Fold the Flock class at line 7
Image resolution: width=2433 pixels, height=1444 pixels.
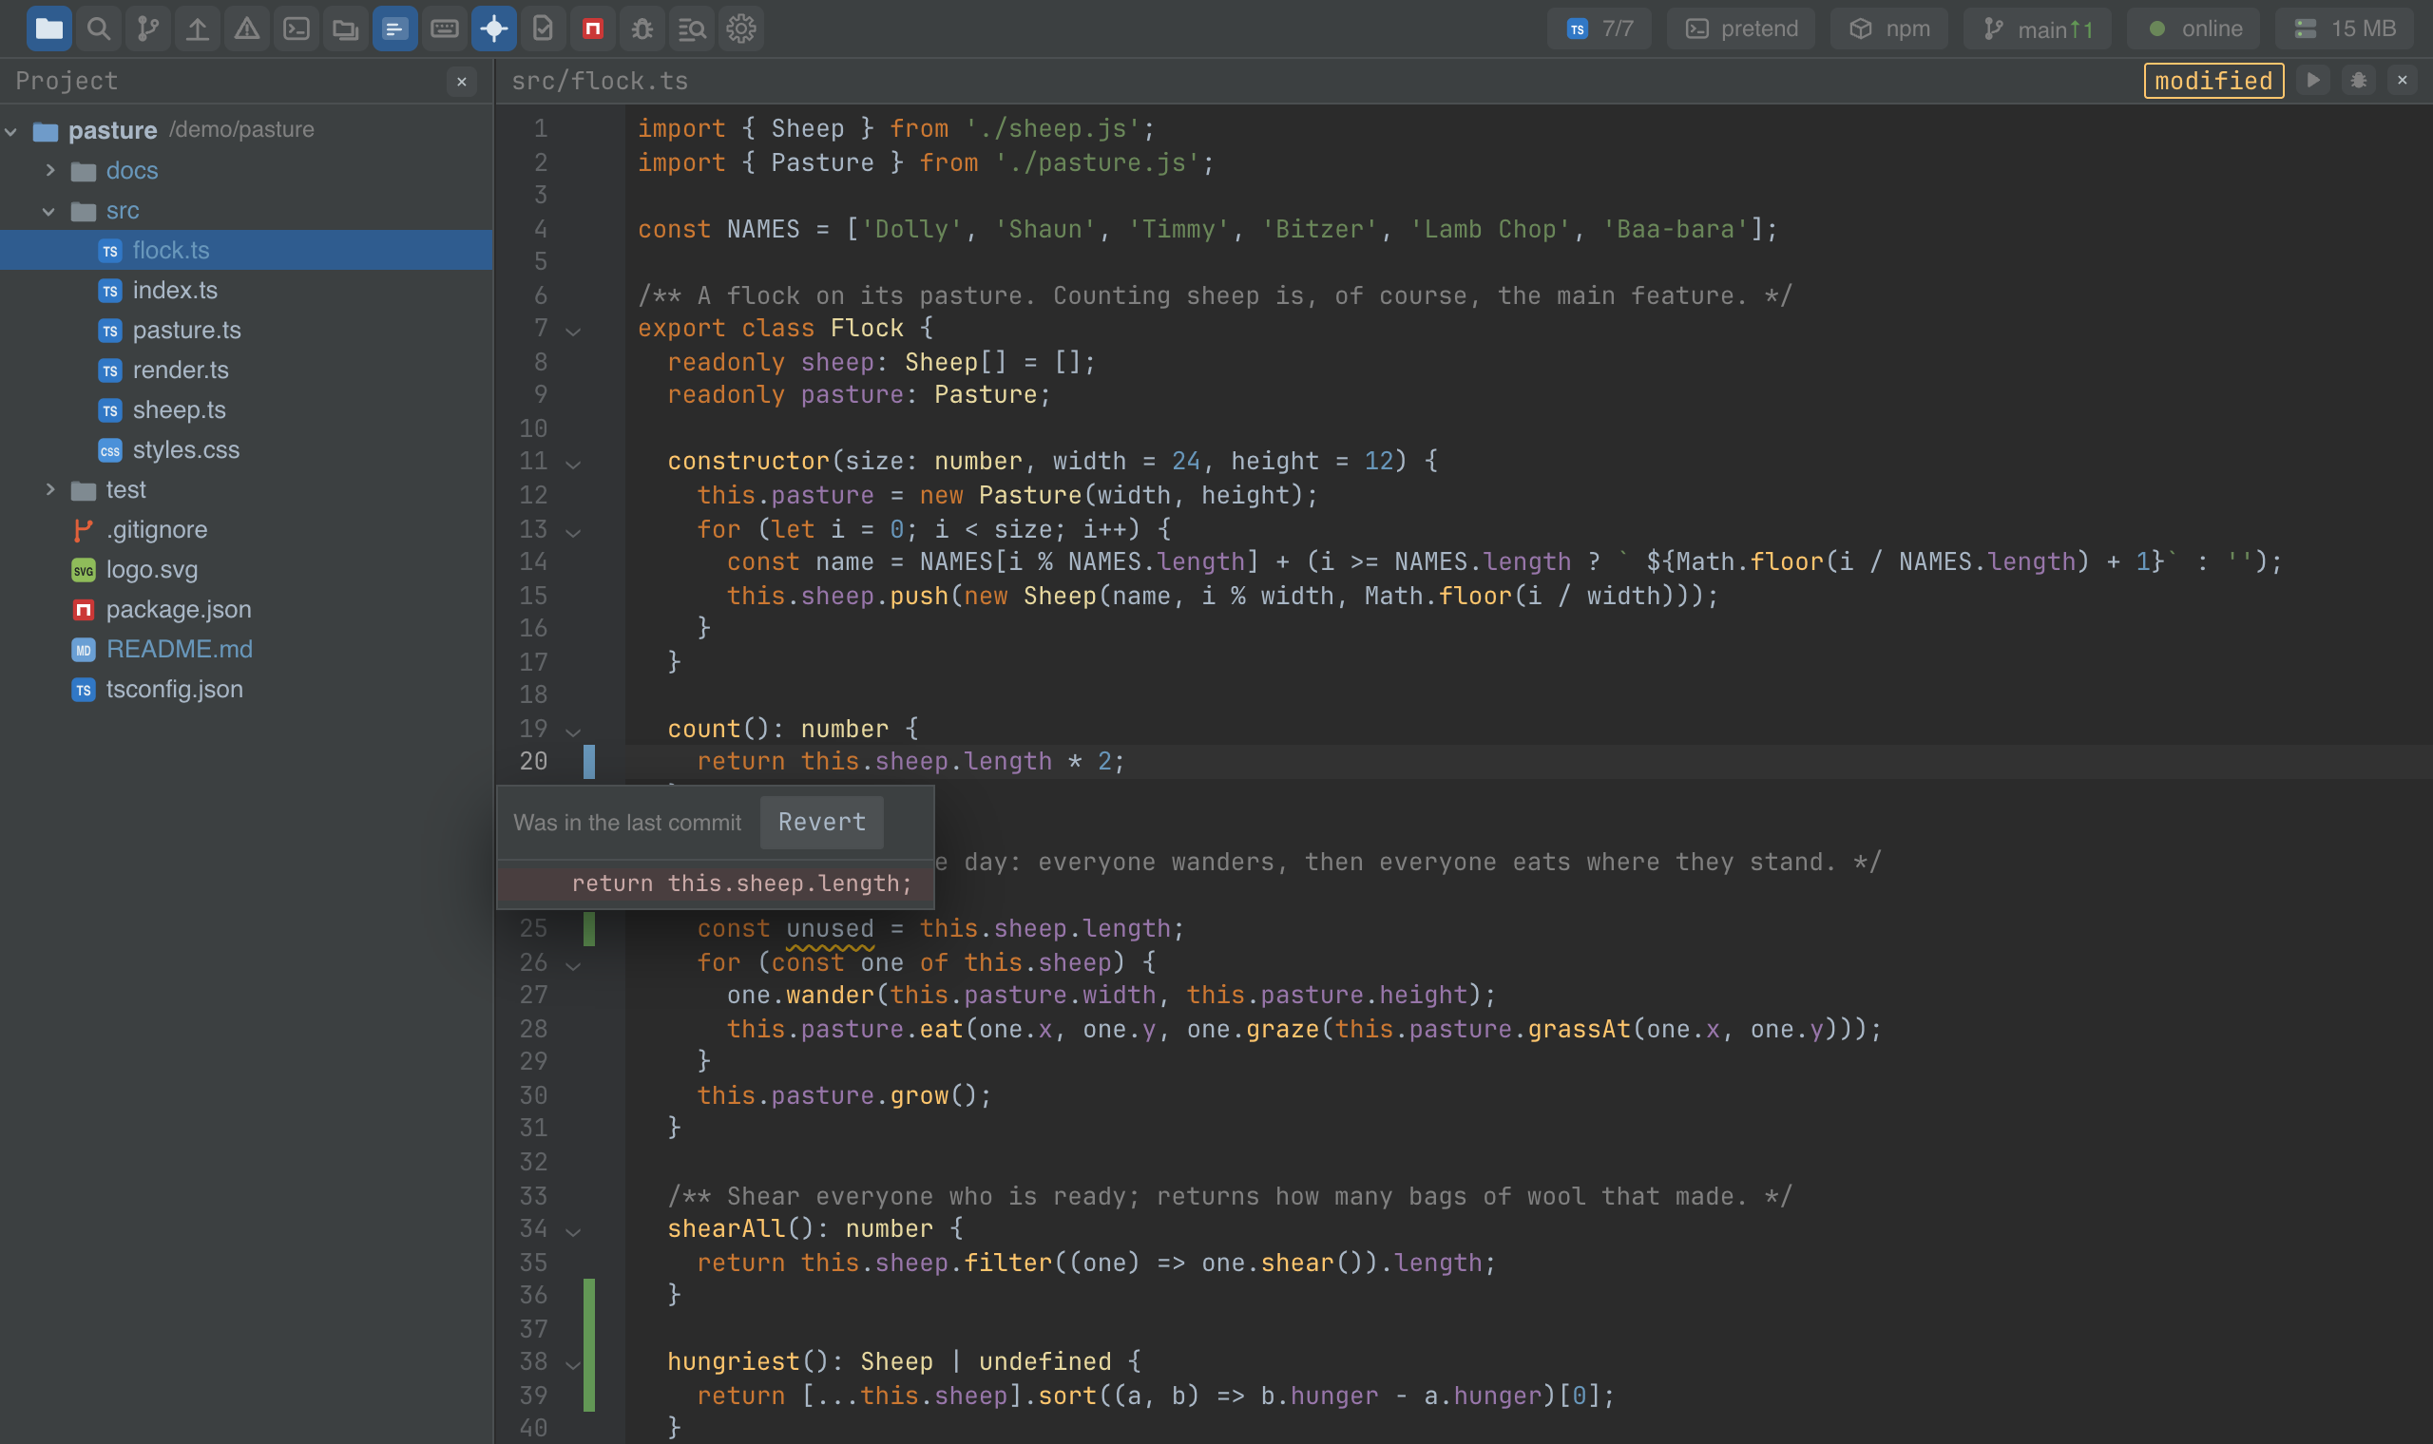click(x=573, y=331)
